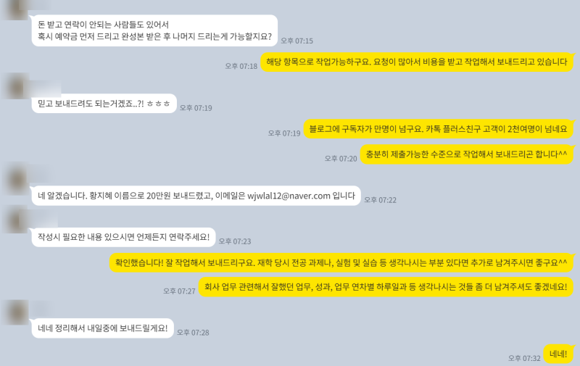Image resolution: width=580 pixels, height=366 pixels.
Task: Click the avatar above the 작성시 필요한 내용 message
Action: 15,220
